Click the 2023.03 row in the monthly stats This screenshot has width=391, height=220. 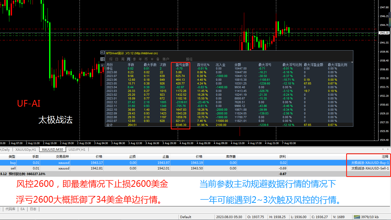pos(229,91)
